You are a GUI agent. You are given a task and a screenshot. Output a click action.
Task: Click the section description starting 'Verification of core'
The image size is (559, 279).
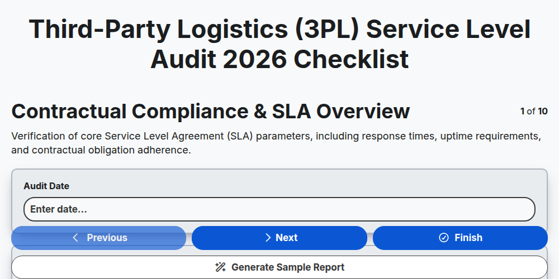277,143
